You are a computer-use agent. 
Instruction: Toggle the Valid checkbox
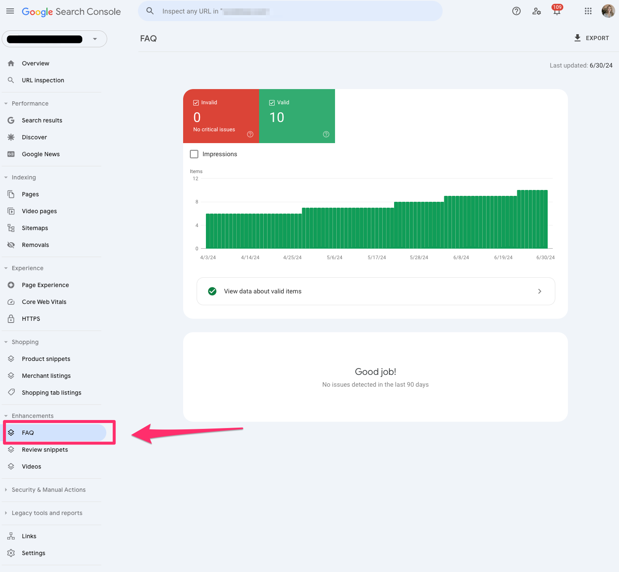coord(272,103)
